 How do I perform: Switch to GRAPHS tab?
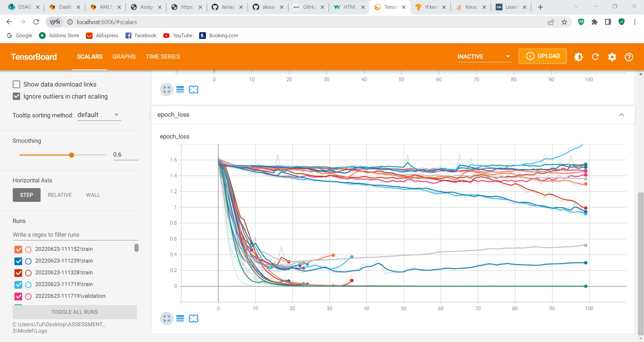124,57
